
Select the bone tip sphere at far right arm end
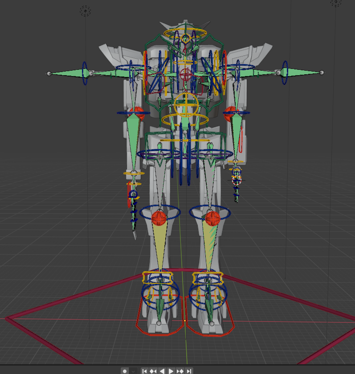(322, 72)
